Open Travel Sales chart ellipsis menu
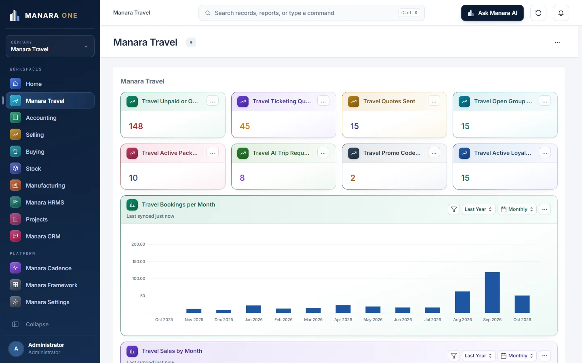Screen dimensions: 582x363 click(545, 356)
